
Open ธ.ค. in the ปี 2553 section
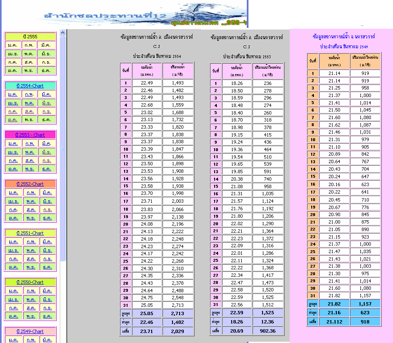[x=47, y=169]
